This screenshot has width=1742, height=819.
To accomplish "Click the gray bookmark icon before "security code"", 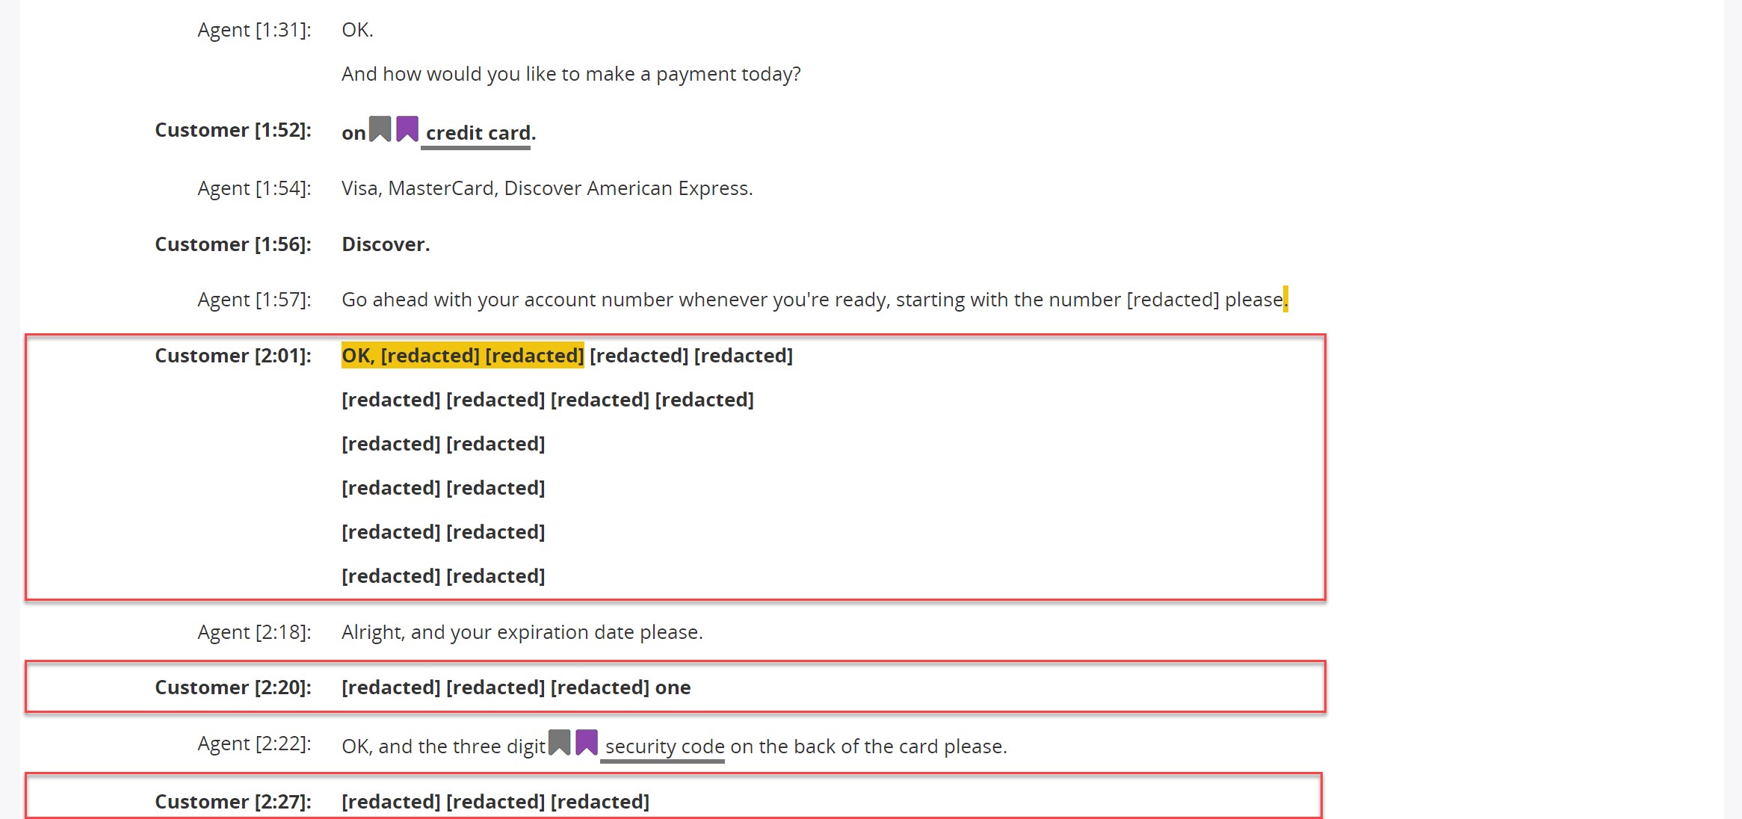I will pyautogui.click(x=560, y=743).
